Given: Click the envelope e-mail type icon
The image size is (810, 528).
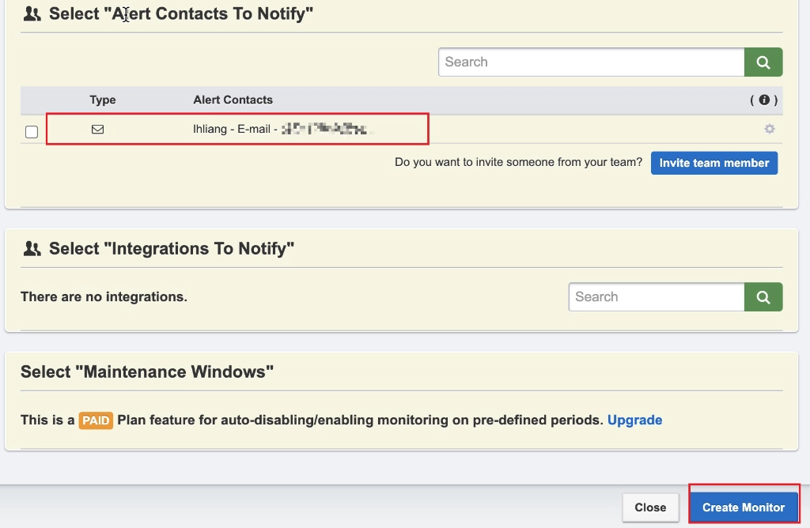Looking at the screenshot, I should point(98,130).
